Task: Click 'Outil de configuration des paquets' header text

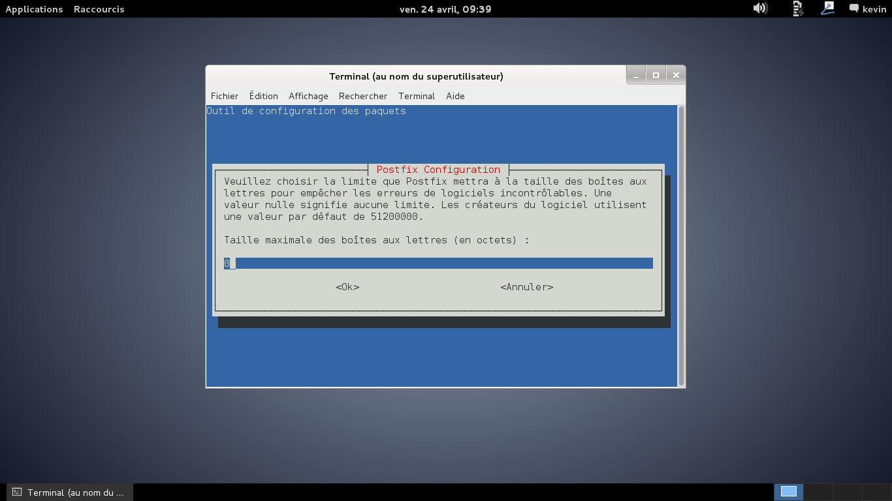Action: click(306, 111)
